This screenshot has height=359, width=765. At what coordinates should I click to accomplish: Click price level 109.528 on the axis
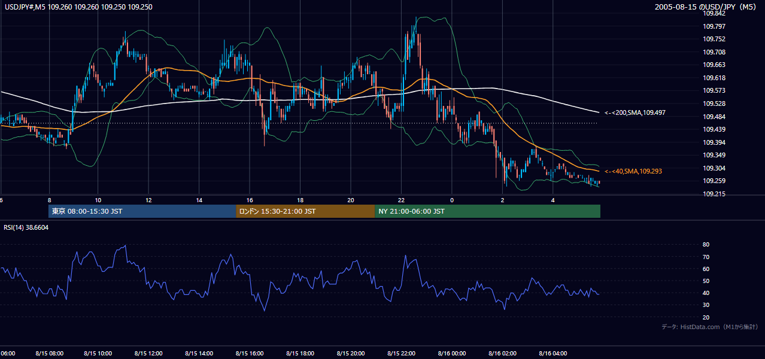[714, 104]
